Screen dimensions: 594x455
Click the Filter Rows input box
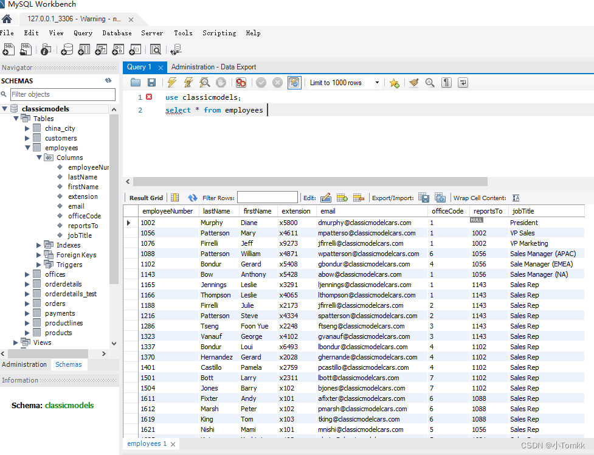point(268,198)
